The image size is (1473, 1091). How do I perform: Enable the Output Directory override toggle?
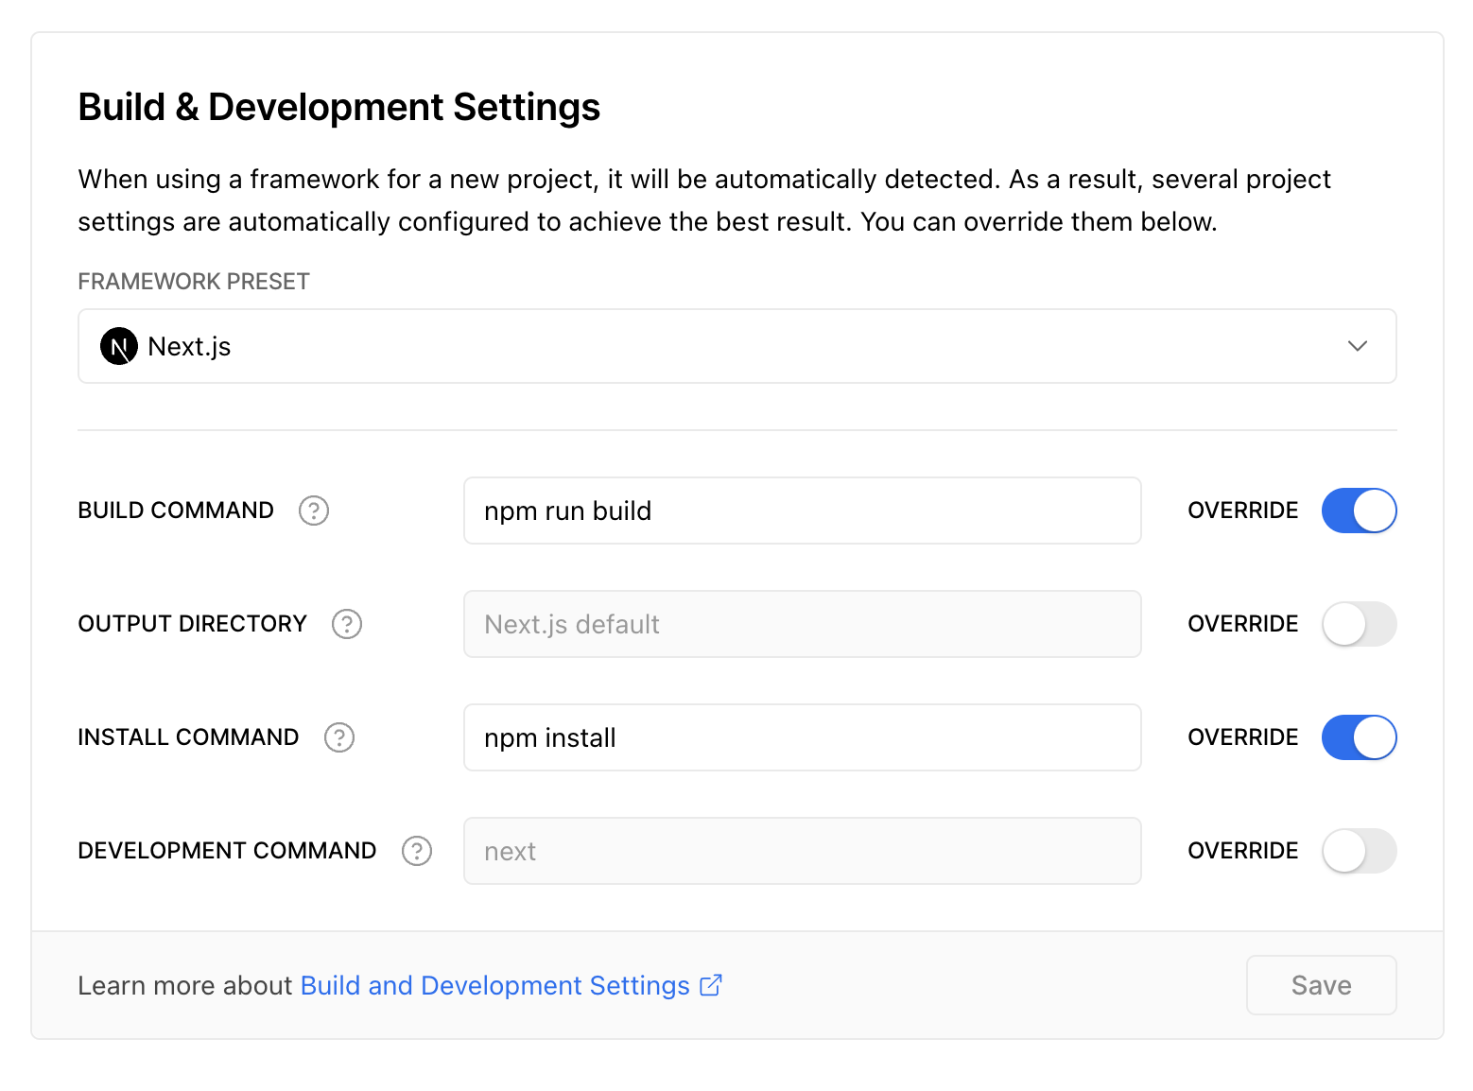[x=1359, y=624]
